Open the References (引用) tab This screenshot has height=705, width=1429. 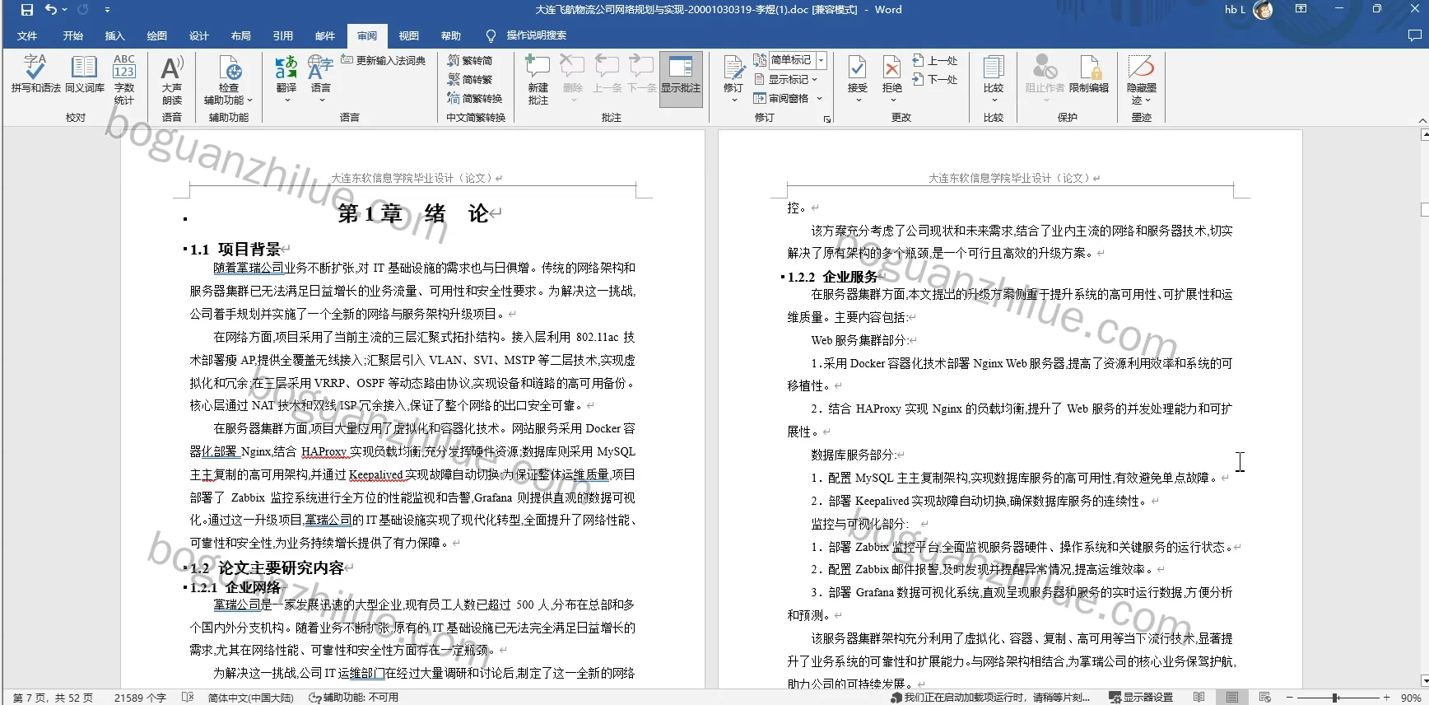pos(282,35)
